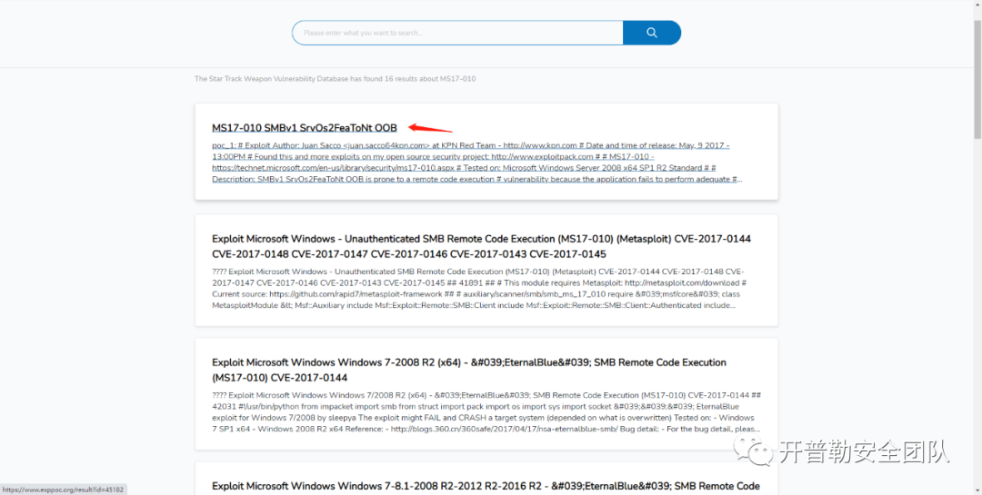The width and height of the screenshot is (982, 495).
Task: Click the Metasploit description mentioning metasploit-framework on GitHub
Action: click(478, 289)
